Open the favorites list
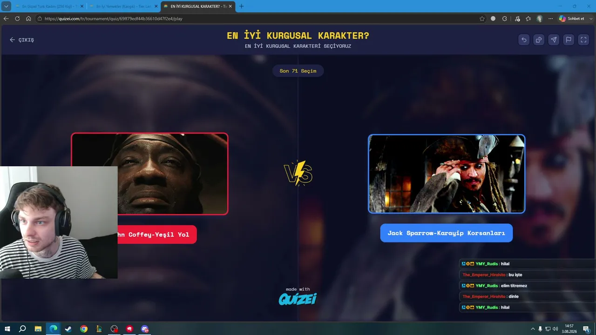 [x=528, y=19]
